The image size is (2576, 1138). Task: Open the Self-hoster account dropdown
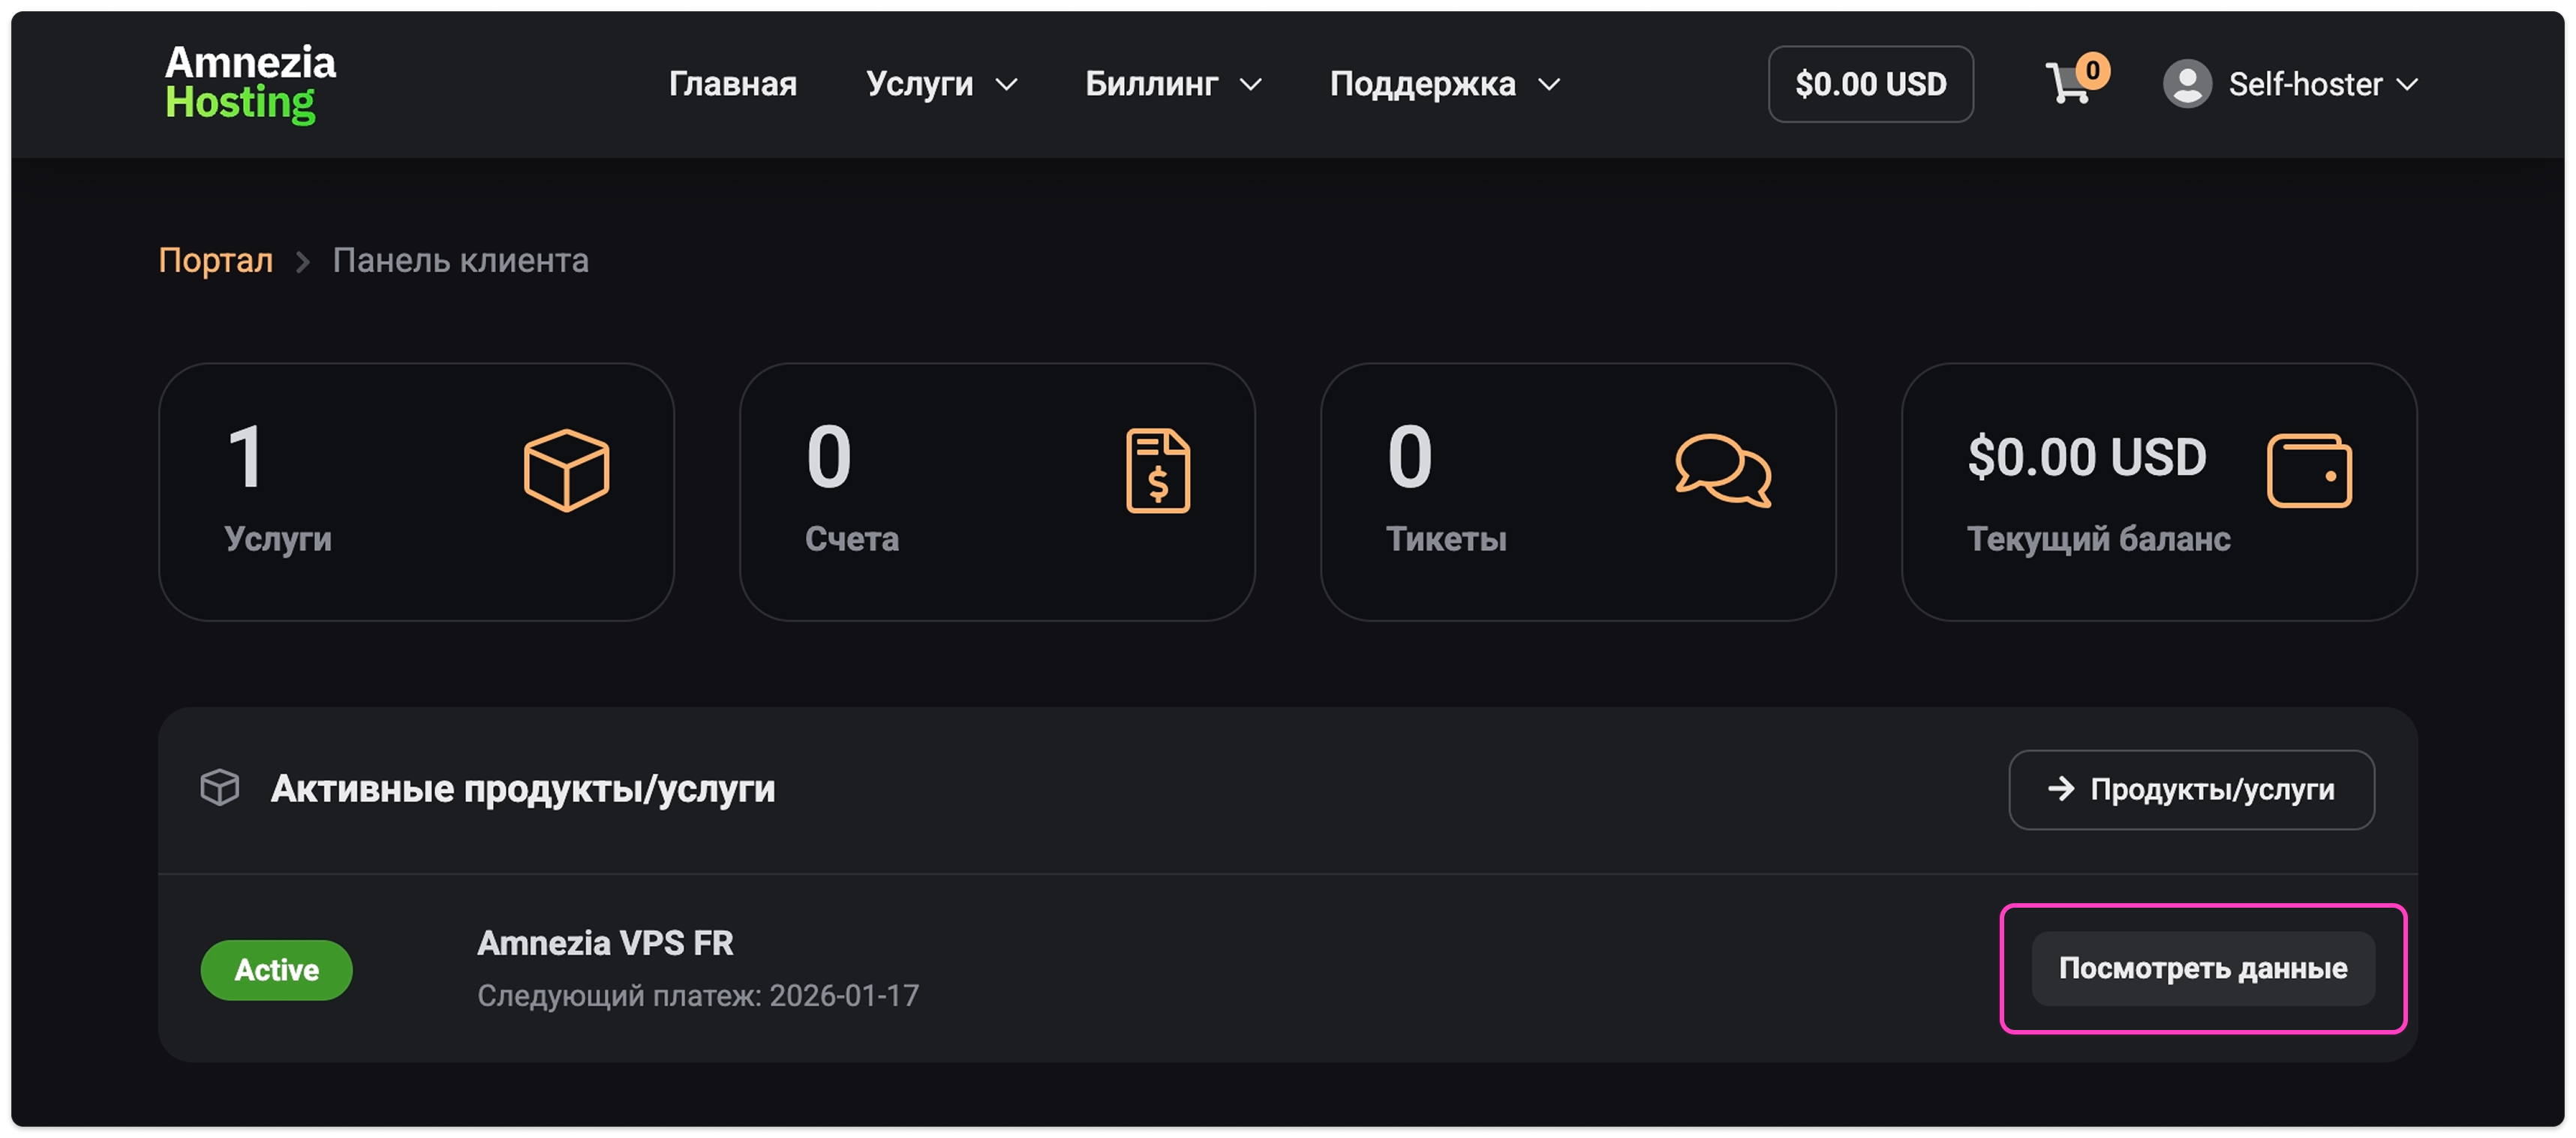[x=2322, y=84]
